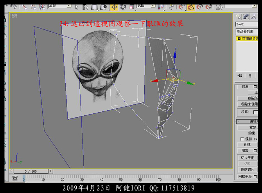Expand the 可编辑多边形 stack entry plus box

[239, 39]
